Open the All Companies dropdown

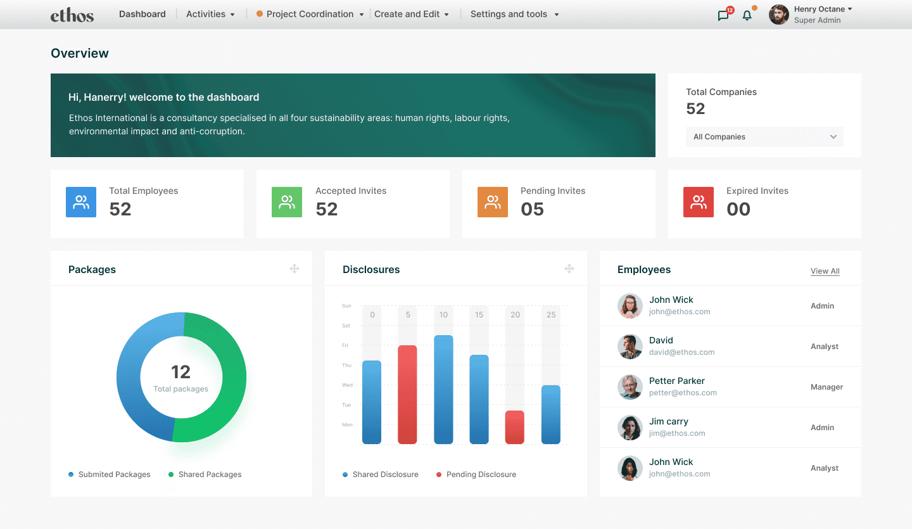pos(764,137)
